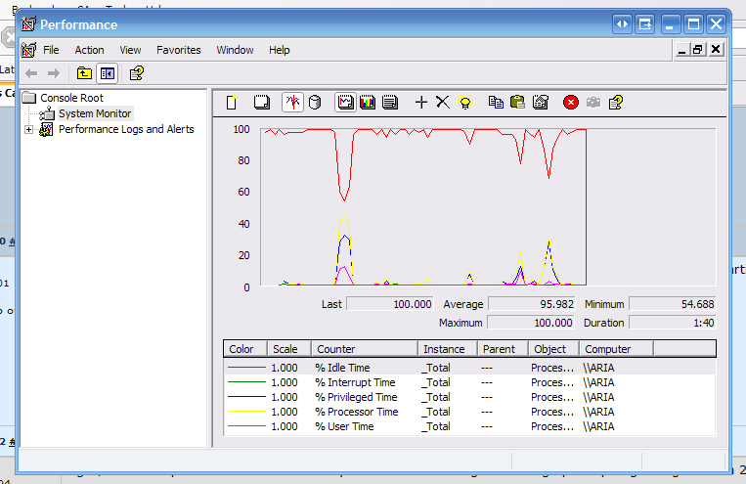This screenshot has width=746, height=484.
Task: Click the Add counter plus icon
Action: coord(421,102)
